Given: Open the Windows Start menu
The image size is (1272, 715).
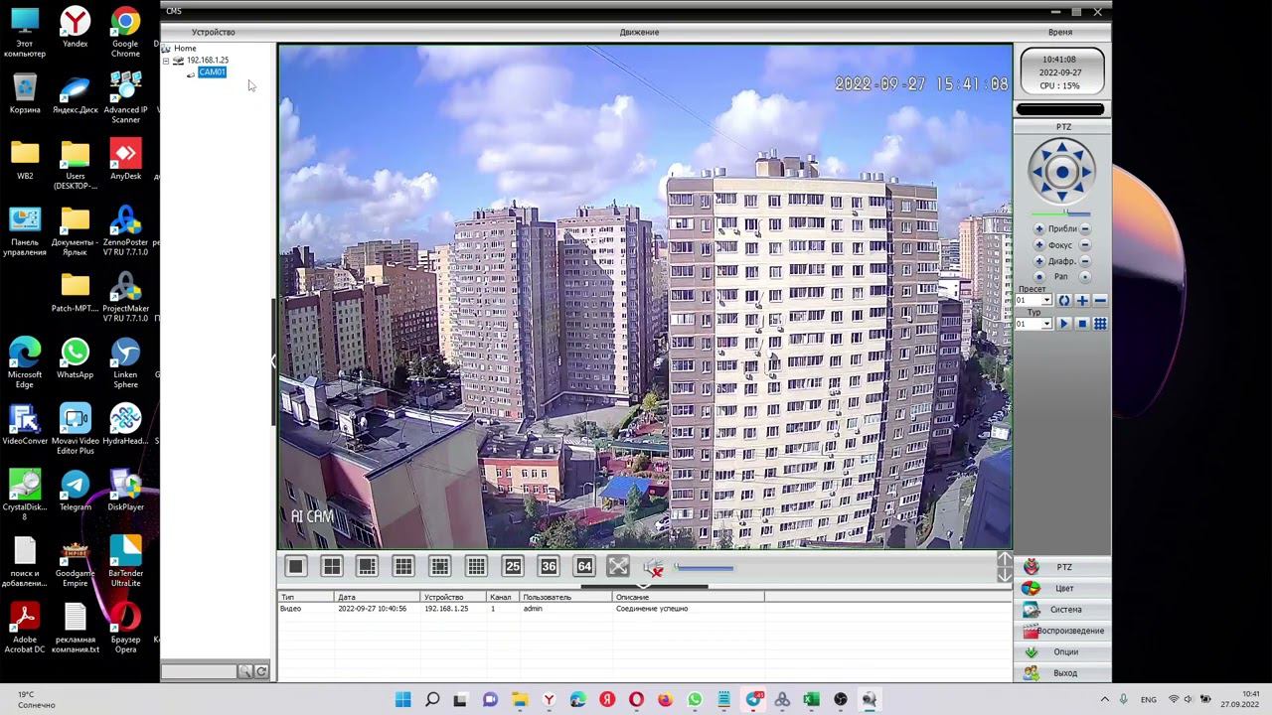Looking at the screenshot, I should [x=403, y=700].
